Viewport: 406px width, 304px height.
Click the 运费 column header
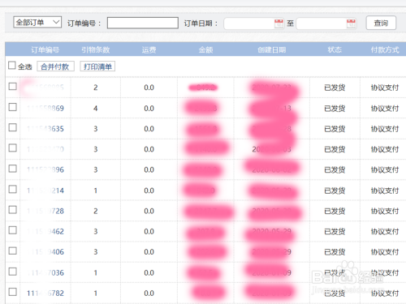pyautogui.click(x=149, y=49)
